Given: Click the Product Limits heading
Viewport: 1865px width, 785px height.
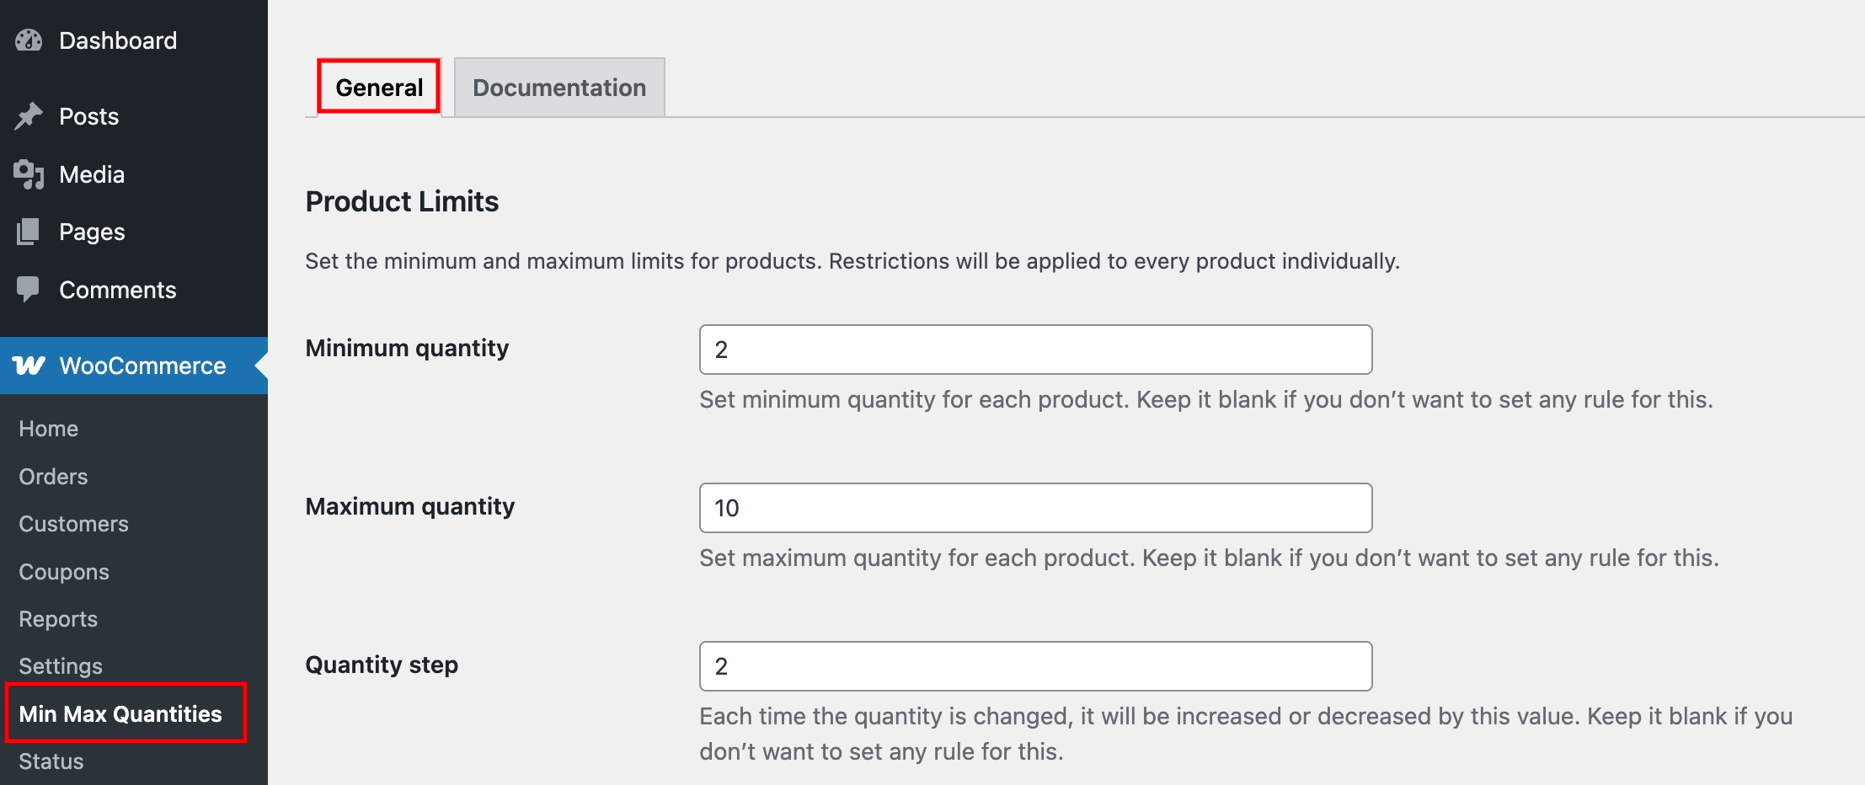Looking at the screenshot, I should click(x=402, y=201).
